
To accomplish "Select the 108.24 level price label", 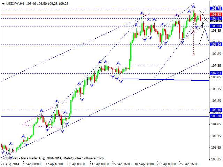I will tap(216, 45).
